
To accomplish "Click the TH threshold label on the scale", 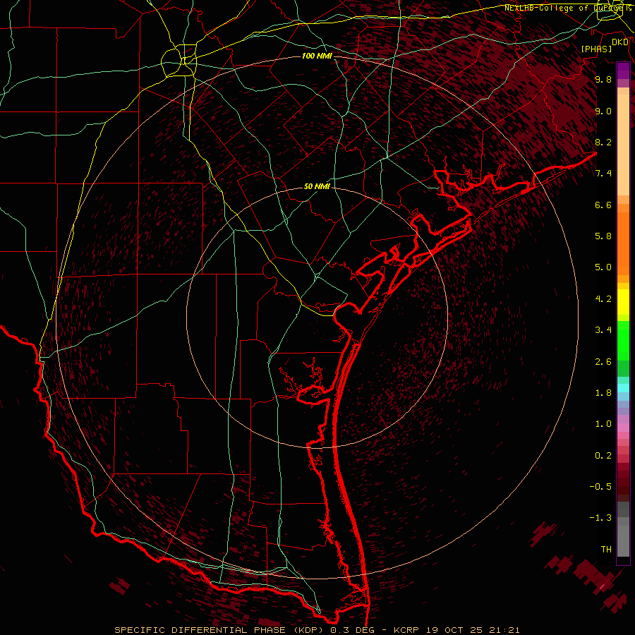I will pos(606,550).
